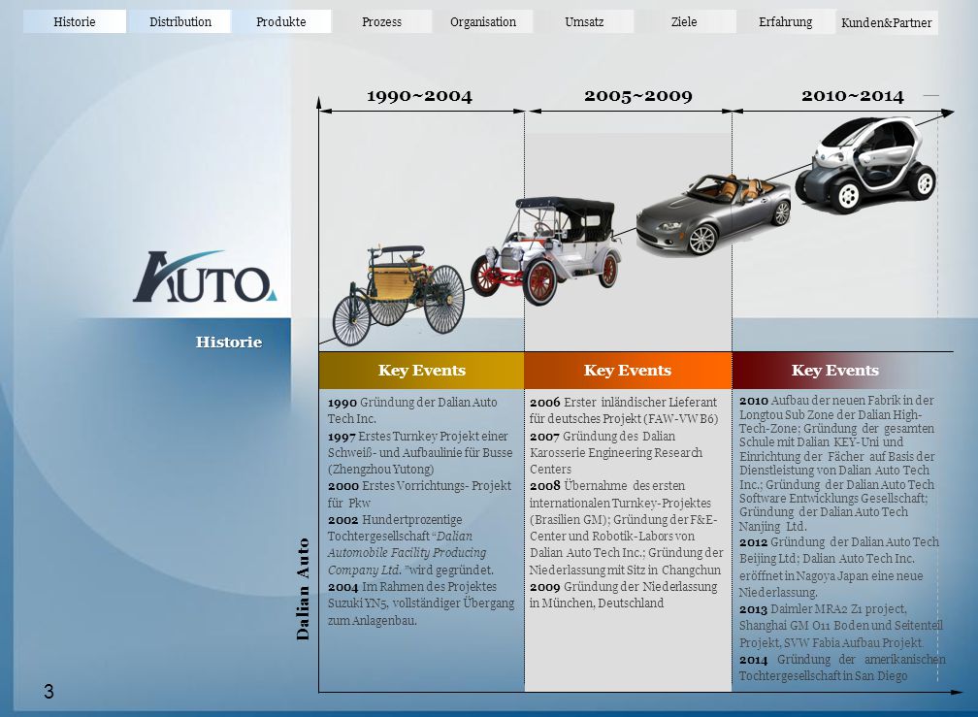Select the 2009 Niederlassung in München entry
This screenshot has width=978, height=717.
point(624,595)
